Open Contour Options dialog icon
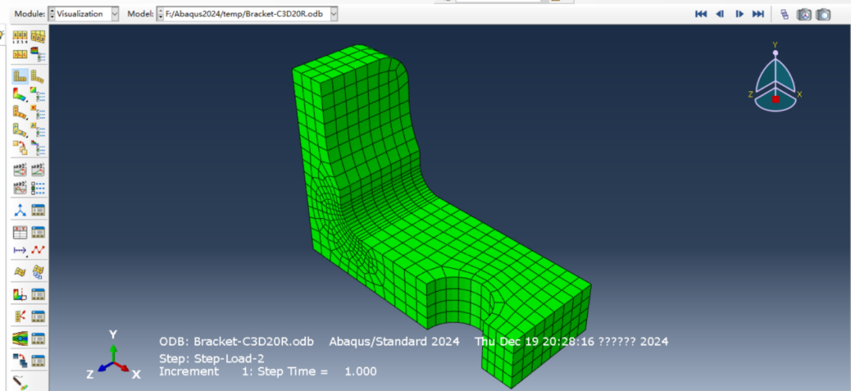Screen dimensions: 851x391 tap(38, 94)
